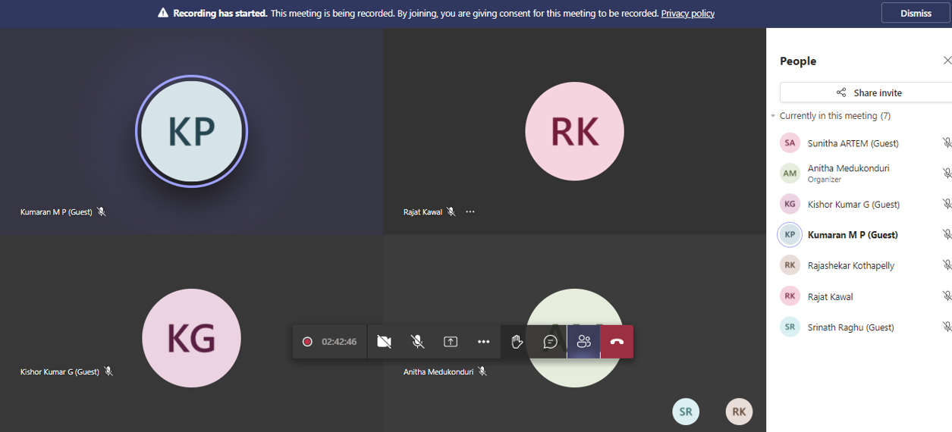Open share content tray icon

click(x=451, y=342)
